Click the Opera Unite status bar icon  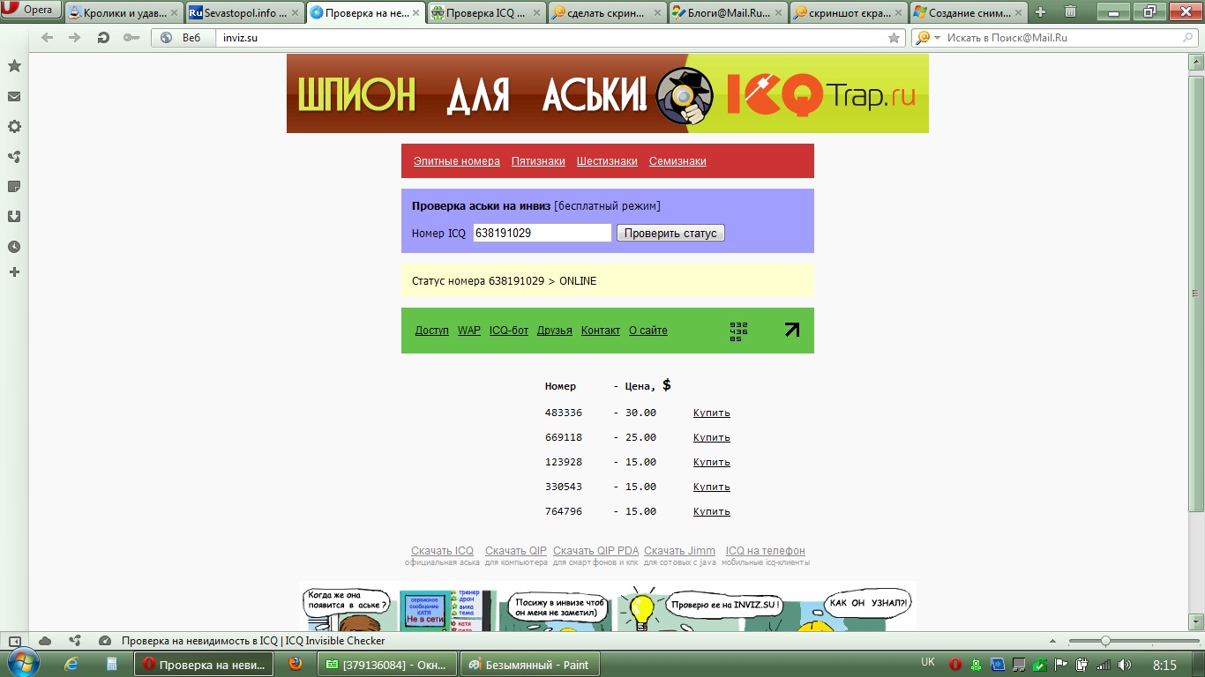[75, 641]
